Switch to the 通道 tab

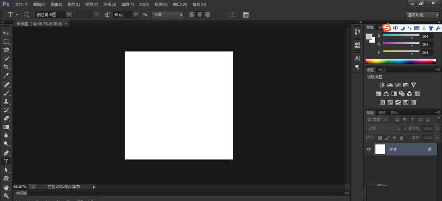coord(382,113)
